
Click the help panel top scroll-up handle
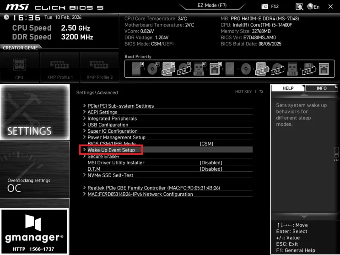[x=304, y=94]
